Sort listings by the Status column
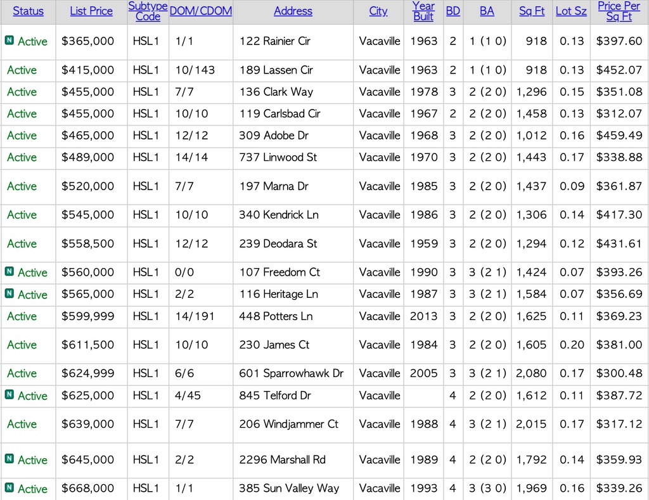Image resolution: width=649 pixels, height=500 pixels. pos(28,11)
